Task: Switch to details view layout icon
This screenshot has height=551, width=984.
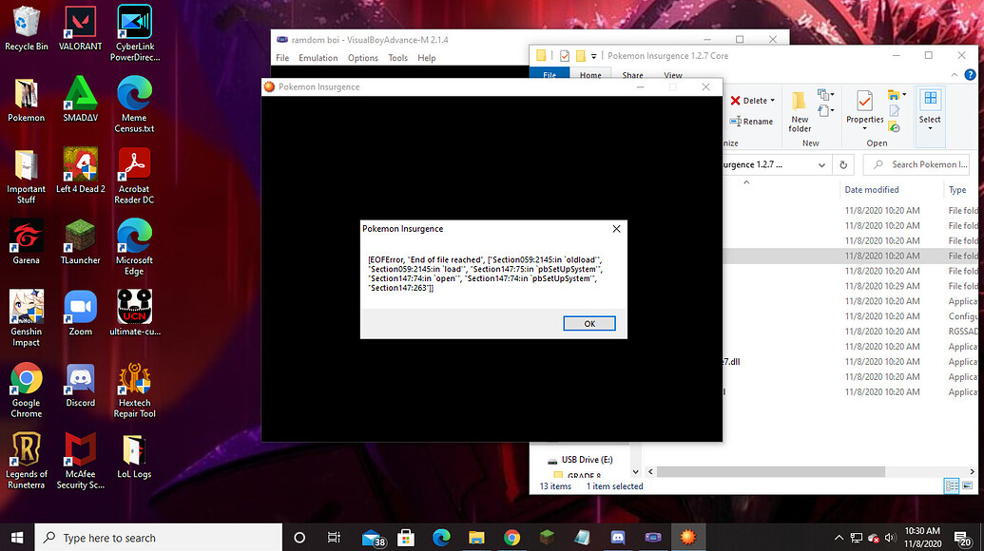Action: point(952,485)
